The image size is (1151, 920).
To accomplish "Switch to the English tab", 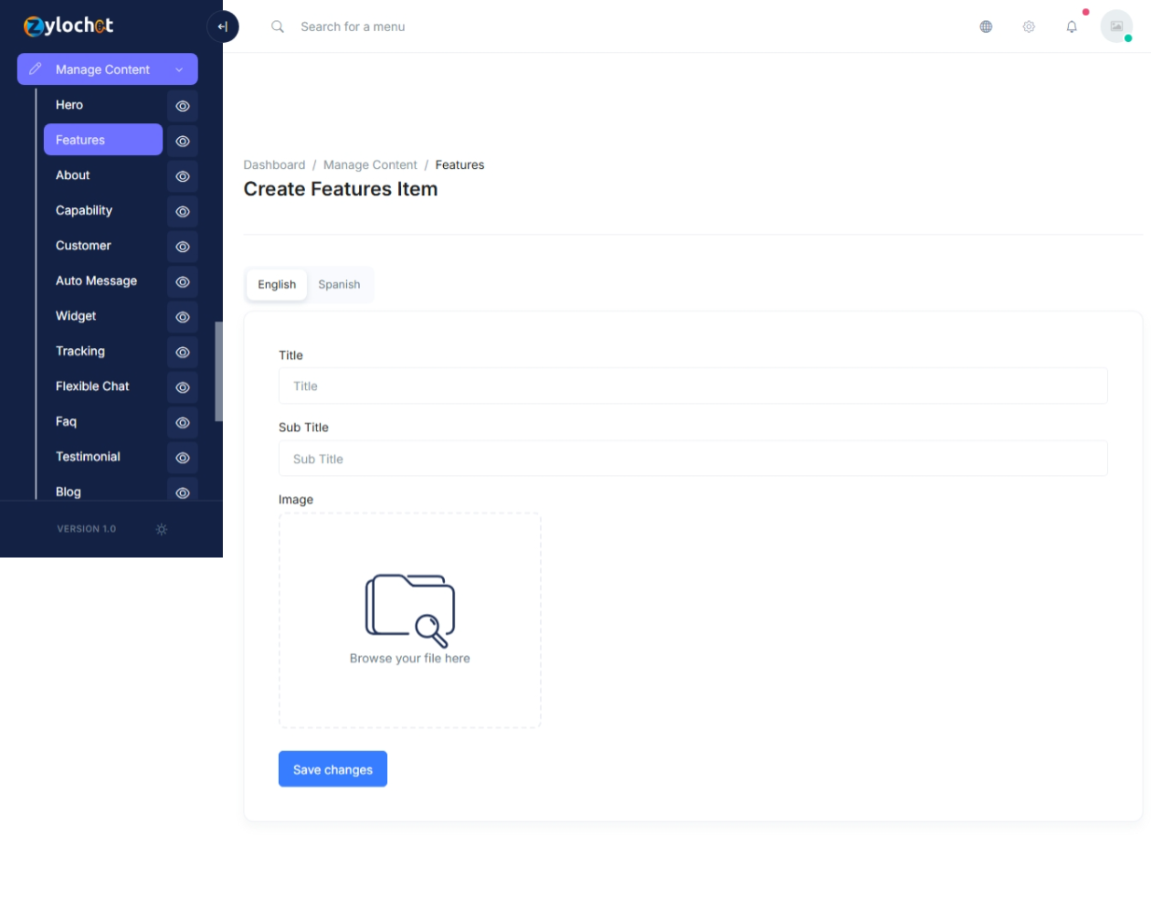I will (x=277, y=285).
